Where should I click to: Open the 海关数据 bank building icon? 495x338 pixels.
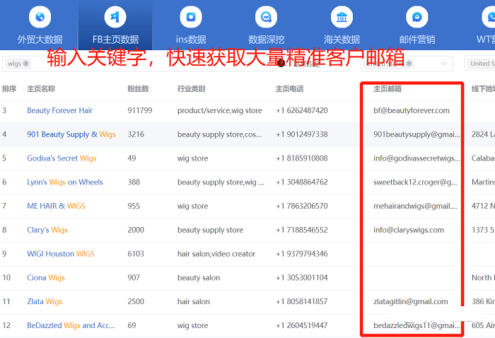(342, 17)
